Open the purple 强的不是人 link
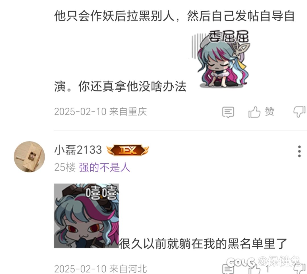 tap(105, 168)
